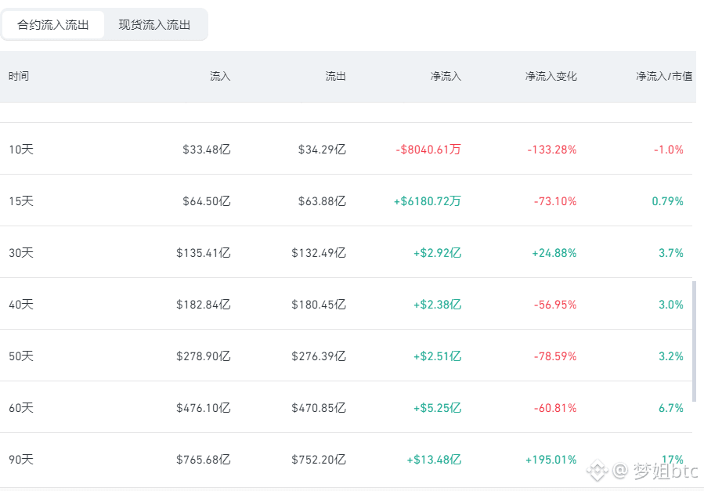Image resolution: width=704 pixels, height=491 pixels.
Task: Sort by the 流入 column header
Action: pos(220,76)
